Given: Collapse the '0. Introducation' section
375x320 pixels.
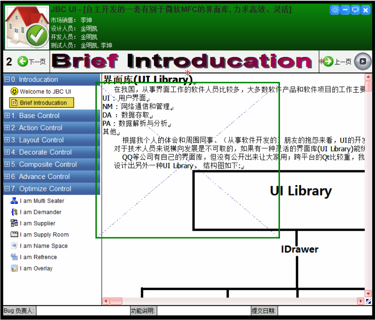Looking at the screenshot, I should pyautogui.click(x=7, y=80).
